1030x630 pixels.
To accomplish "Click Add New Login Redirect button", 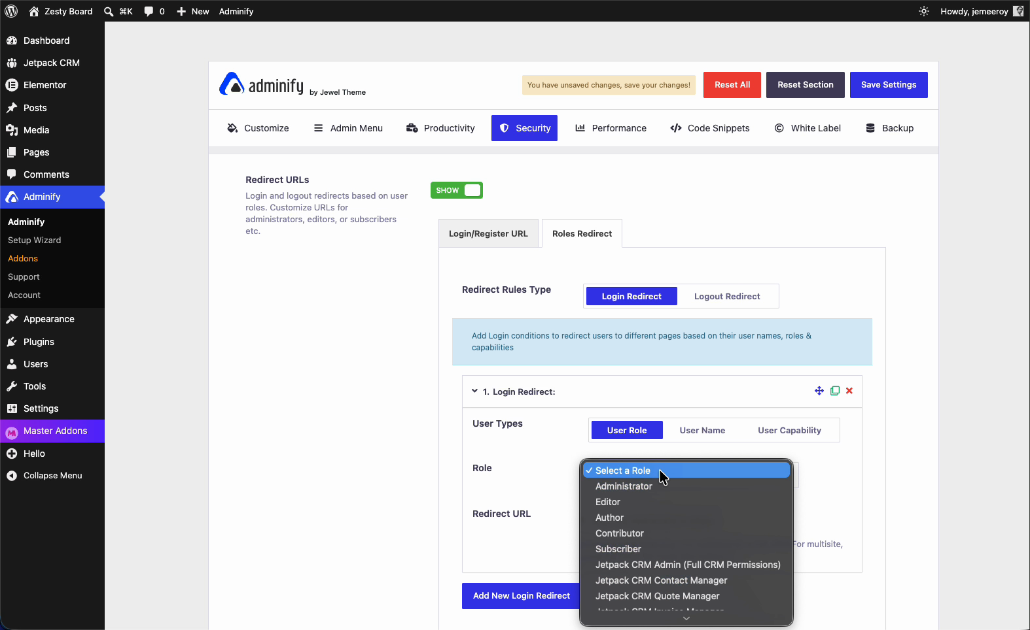I will point(522,596).
